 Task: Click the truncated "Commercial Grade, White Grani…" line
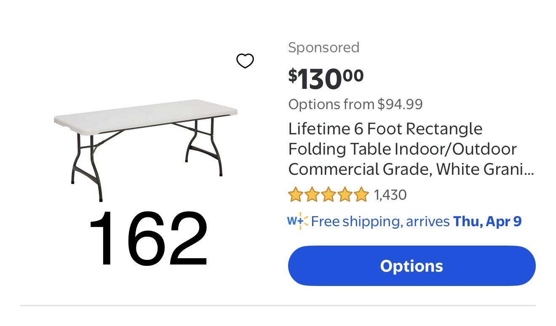coord(411,169)
